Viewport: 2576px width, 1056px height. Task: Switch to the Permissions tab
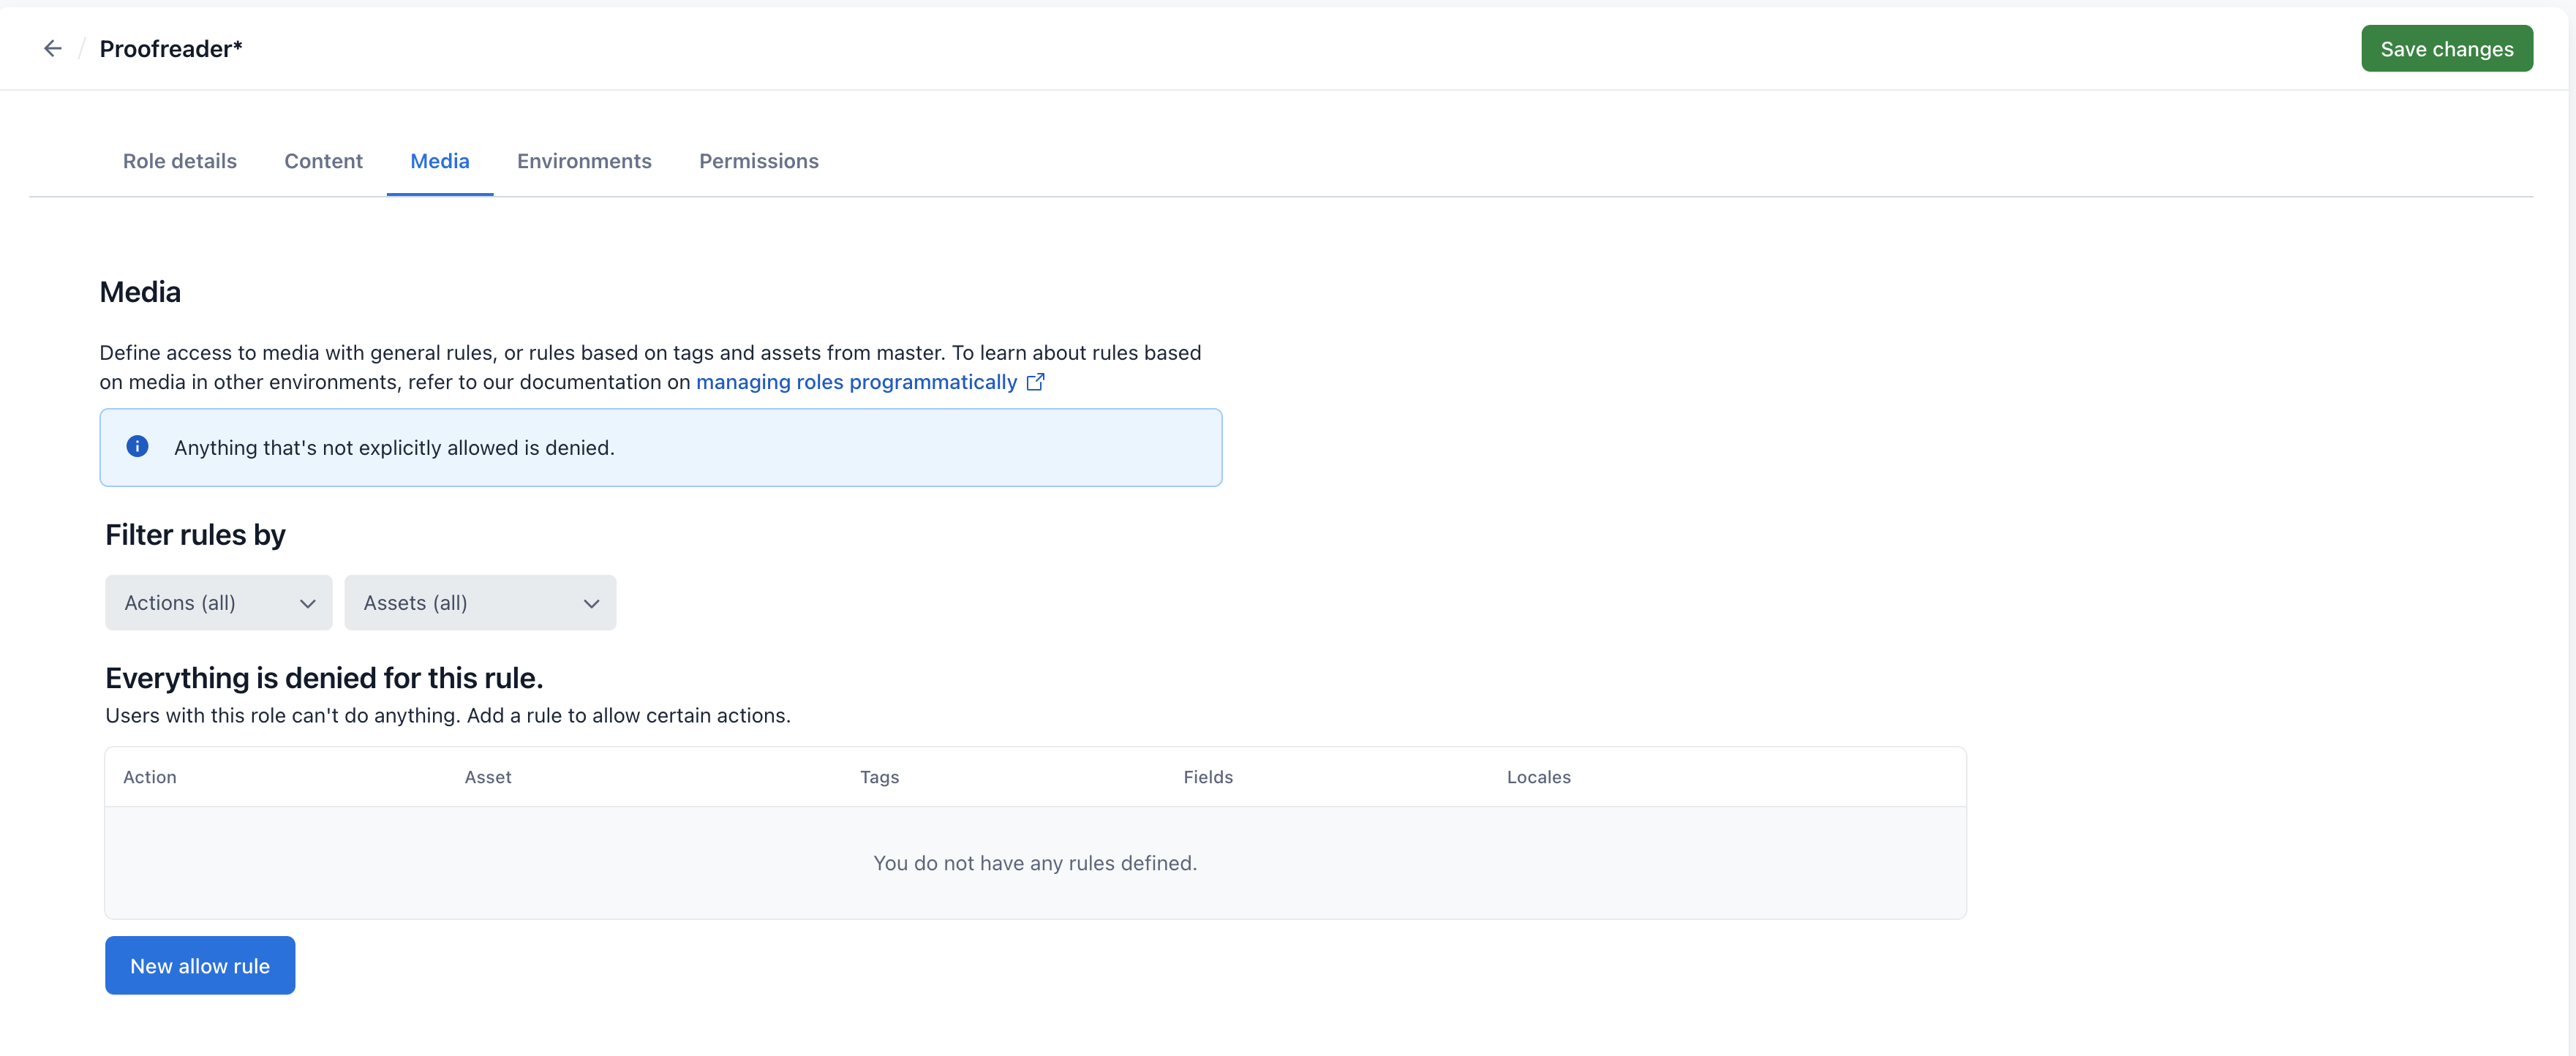758,161
